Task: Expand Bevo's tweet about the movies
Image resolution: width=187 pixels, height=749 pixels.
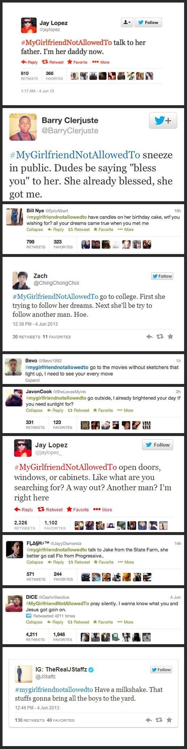Action: tap(32, 380)
